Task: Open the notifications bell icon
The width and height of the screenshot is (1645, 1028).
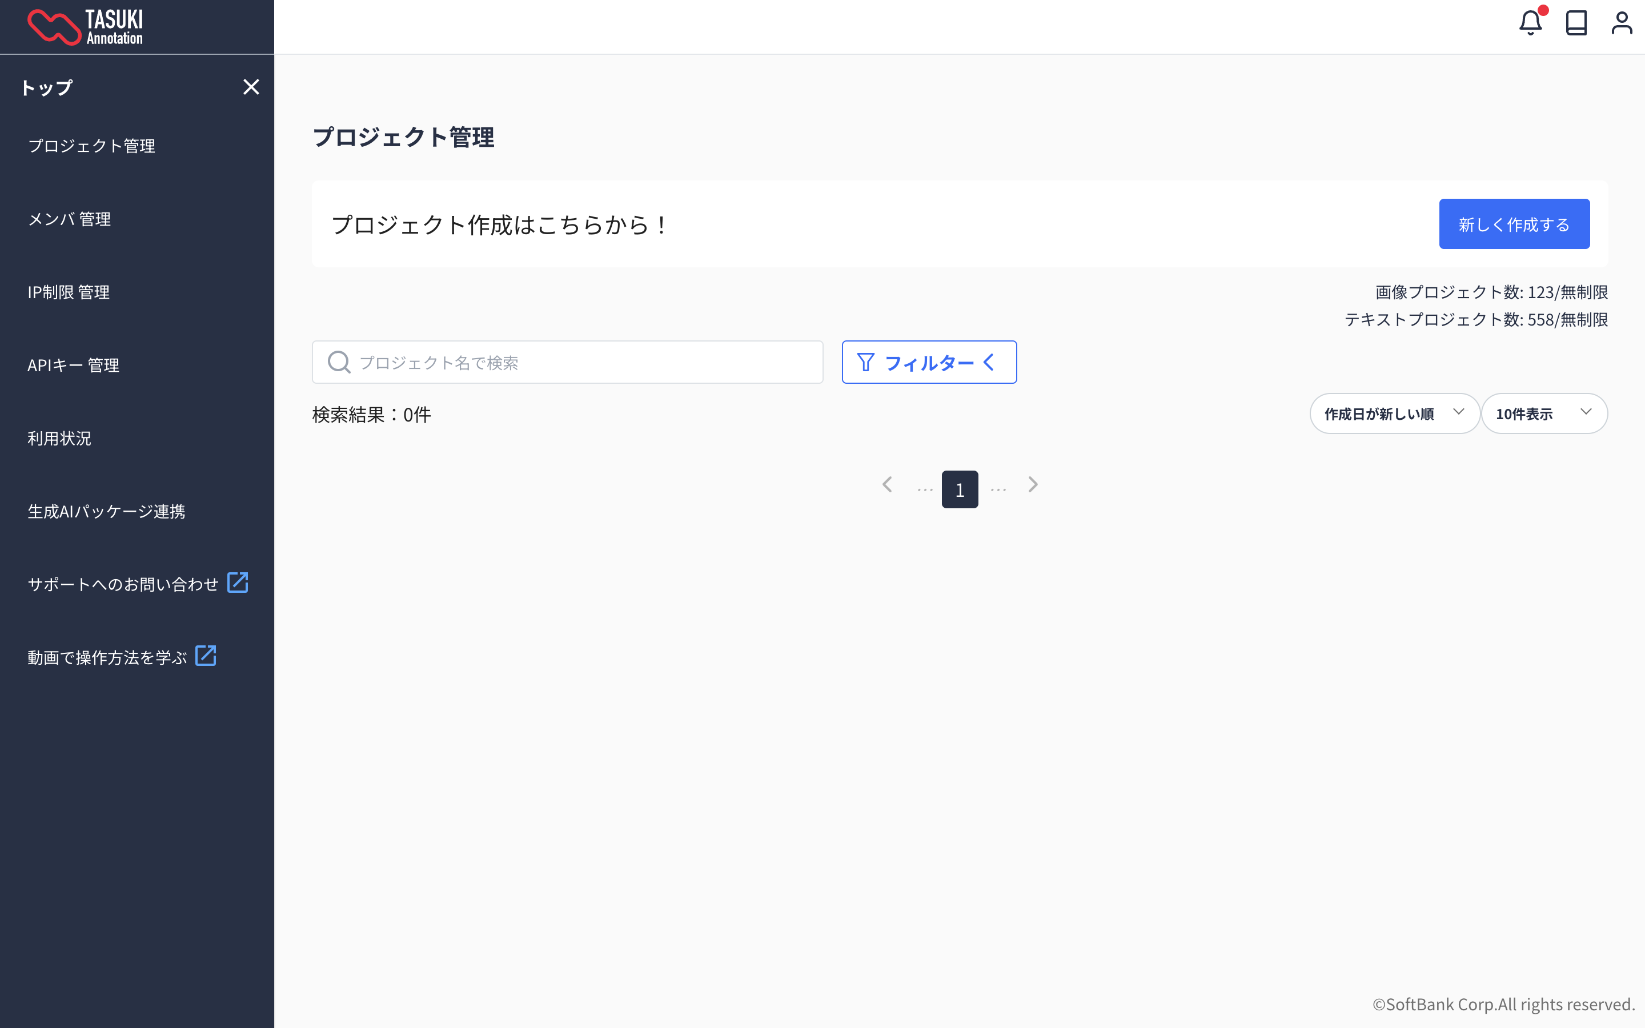Action: [1531, 23]
